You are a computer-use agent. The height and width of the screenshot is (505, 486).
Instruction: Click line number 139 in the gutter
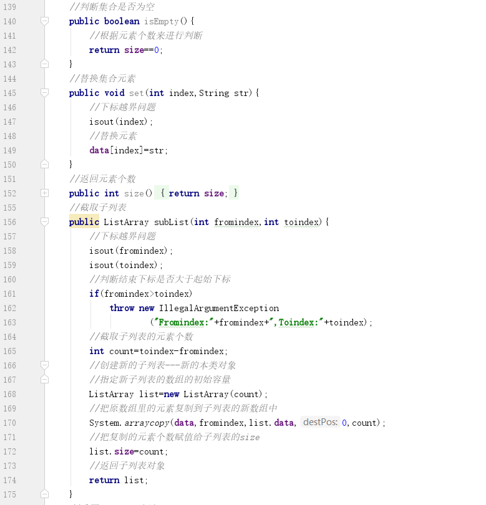pyautogui.click(x=9, y=7)
